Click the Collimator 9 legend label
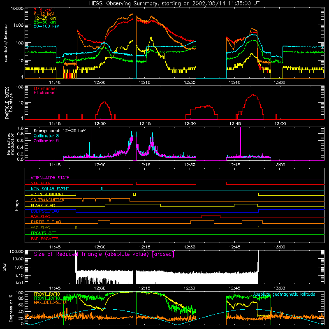This screenshot has height=329, width=329. coord(46,141)
